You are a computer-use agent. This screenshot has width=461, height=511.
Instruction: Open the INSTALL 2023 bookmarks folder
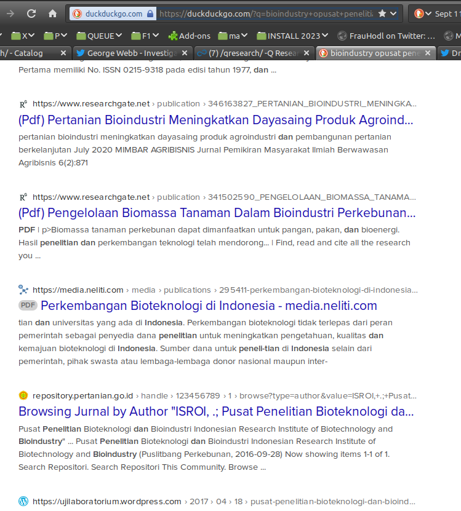click(x=292, y=36)
